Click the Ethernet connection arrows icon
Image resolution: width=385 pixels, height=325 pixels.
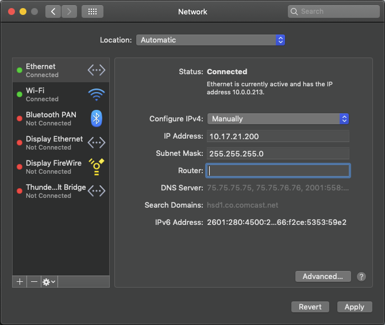point(96,70)
